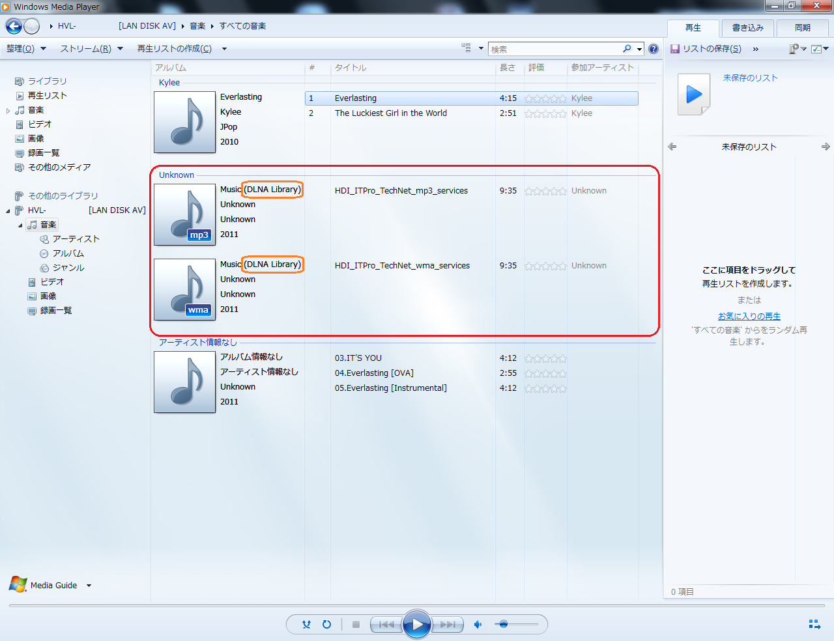Open その他のメディア in the sidebar
The width and height of the screenshot is (834, 641).
[x=59, y=167]
